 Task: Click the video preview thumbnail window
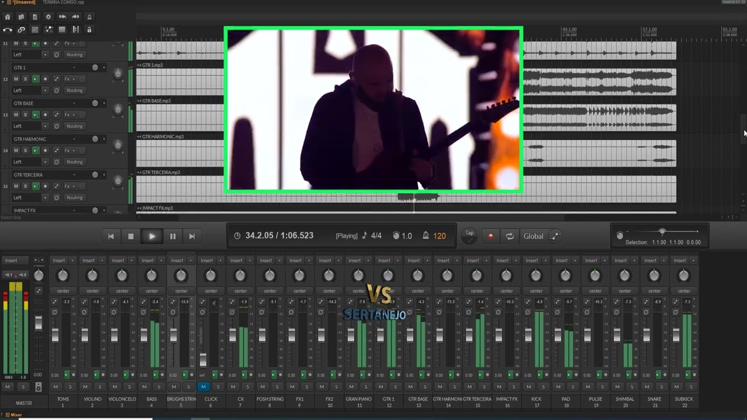click(x=373, y=110)
